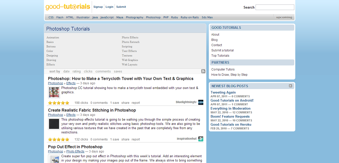Open the Submit link in the header
The width and height of the screenshot is (339, 163).
121,7
